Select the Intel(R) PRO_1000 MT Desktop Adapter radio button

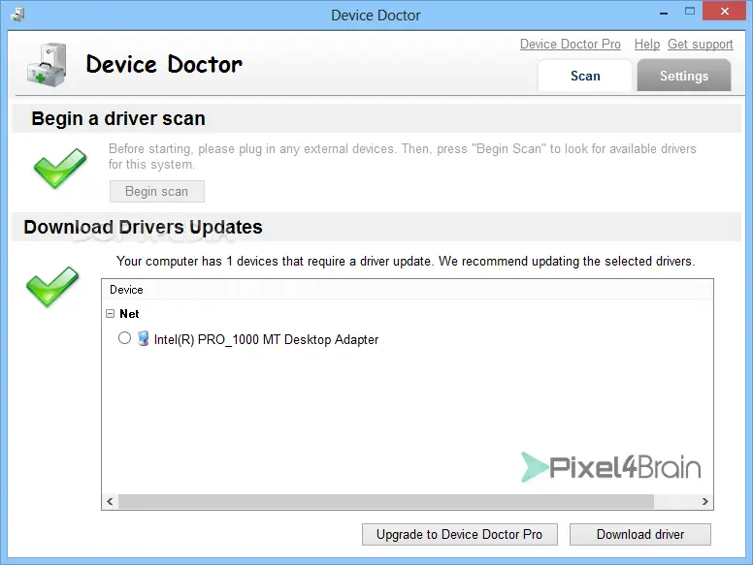point(124,338)
